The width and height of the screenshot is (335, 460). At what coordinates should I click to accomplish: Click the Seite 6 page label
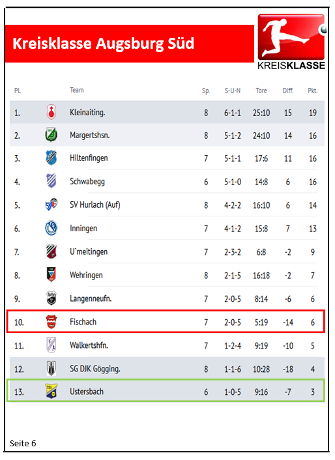click(23, 443)
